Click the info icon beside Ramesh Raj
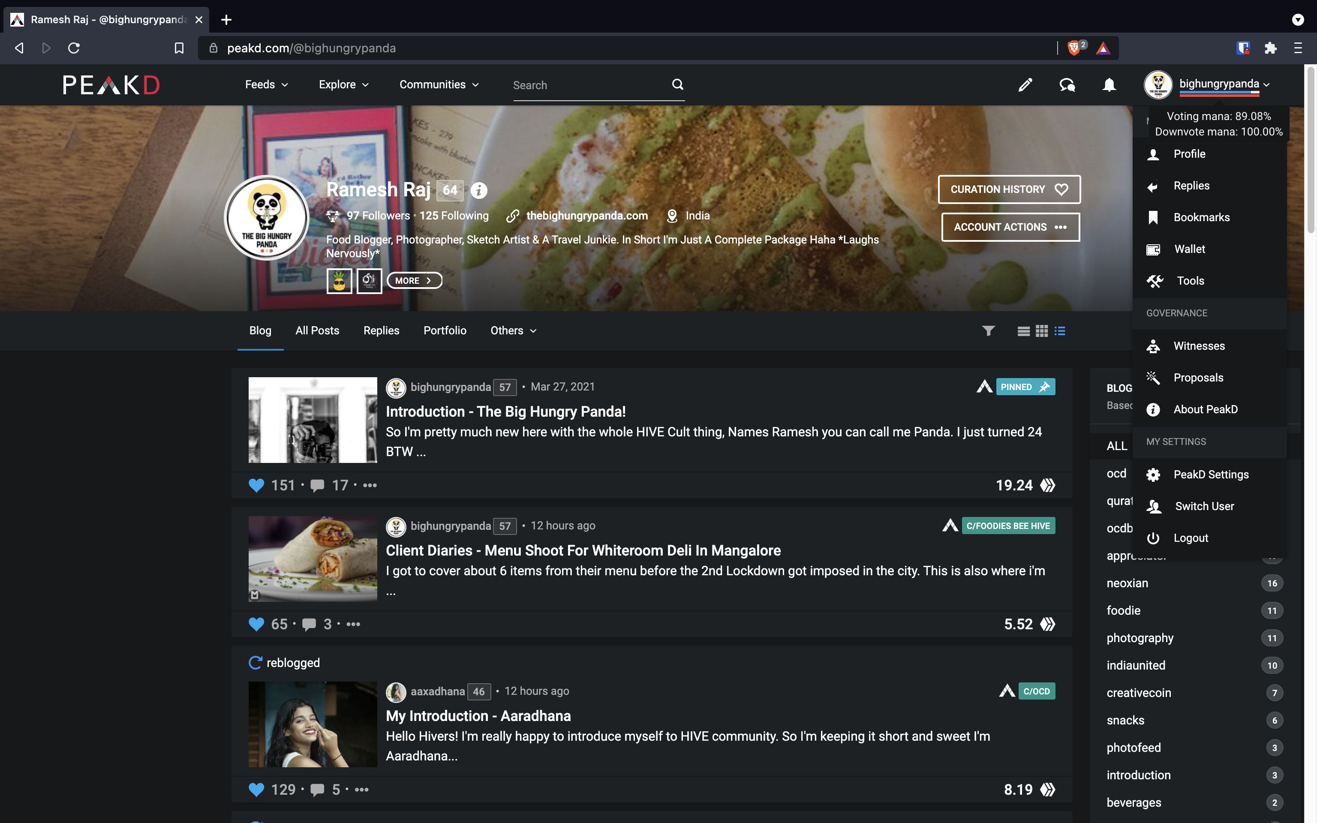Viewport: 1317px width, 823px height. click(x=478, y=190)
